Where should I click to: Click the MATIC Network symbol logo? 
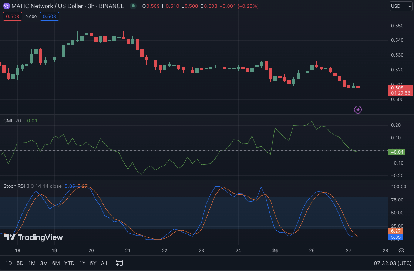click(6, 6)
